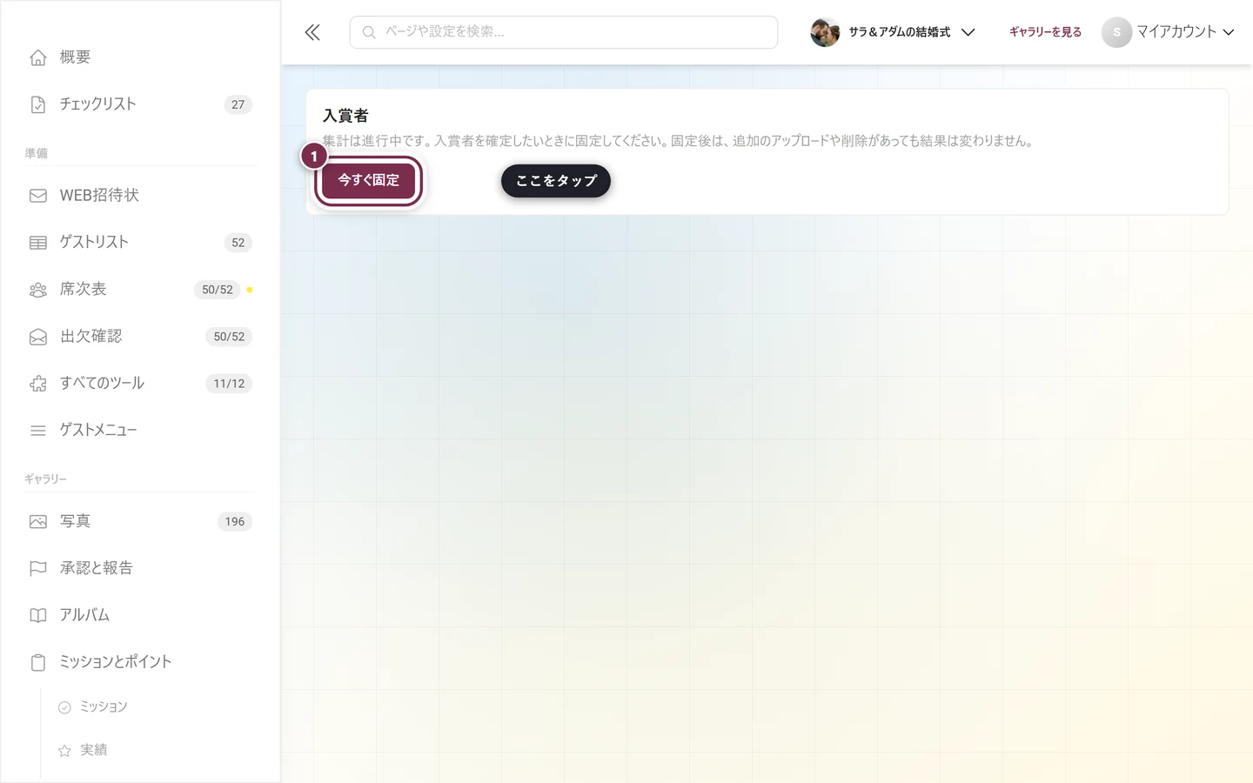The height and width of the screenshot is (783, 1253).
Task: Click the 11/12 badge on すべてのツール
Action: click(229, 384)
